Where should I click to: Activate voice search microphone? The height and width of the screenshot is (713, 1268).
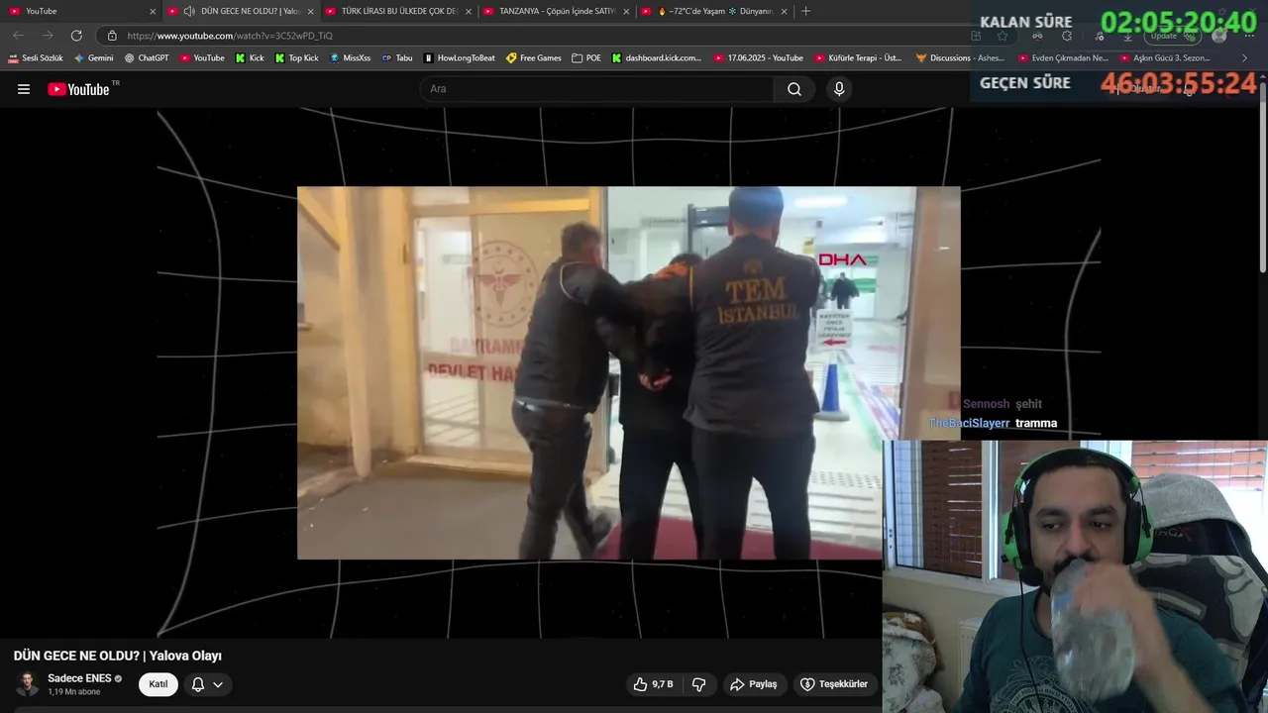839,89
